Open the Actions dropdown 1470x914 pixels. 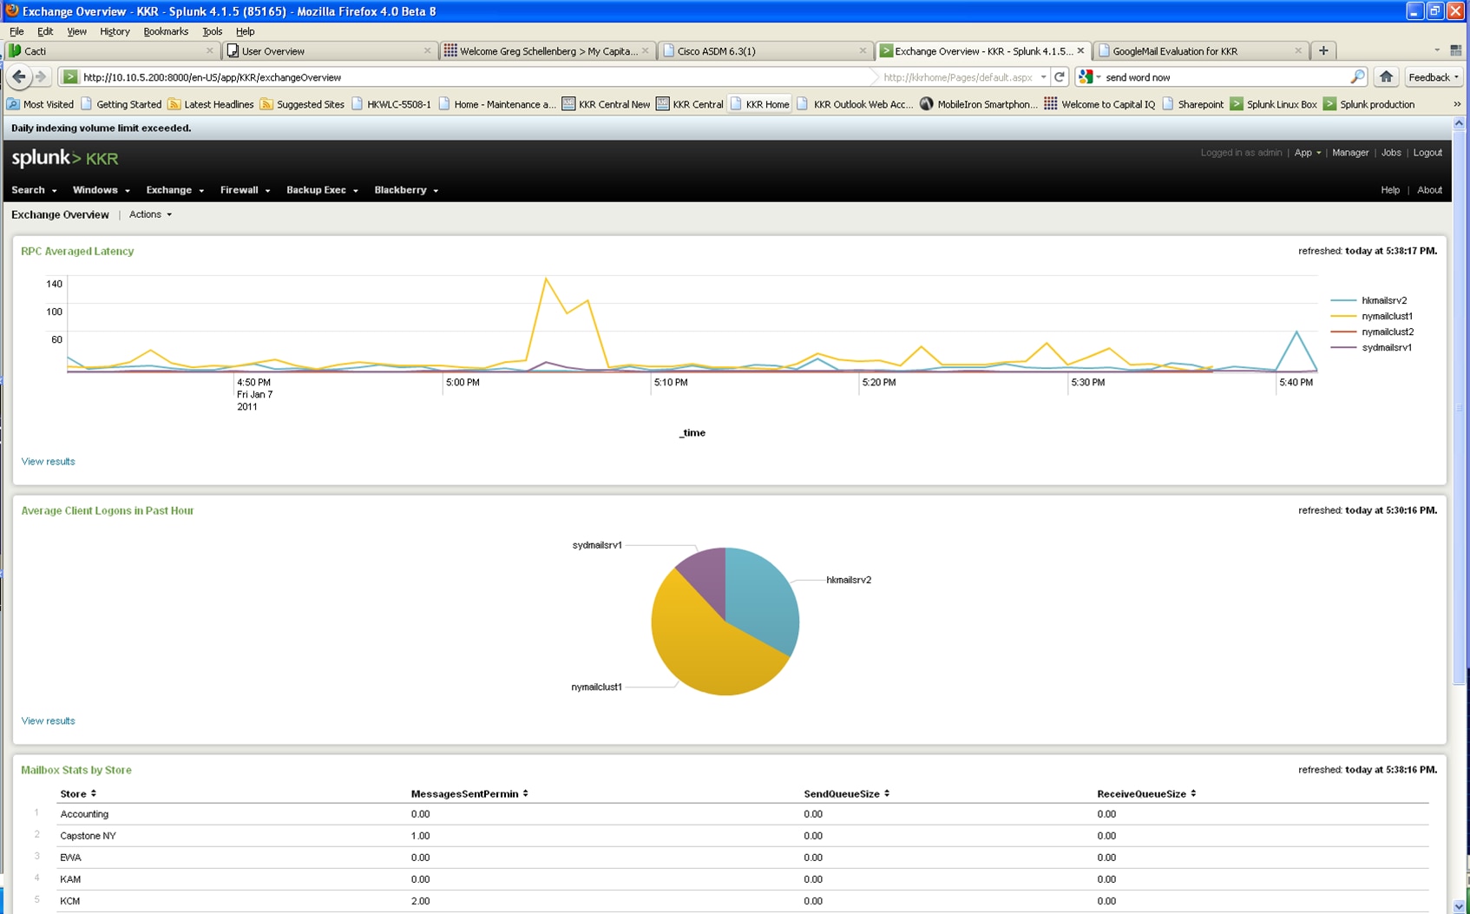(150, 214)
